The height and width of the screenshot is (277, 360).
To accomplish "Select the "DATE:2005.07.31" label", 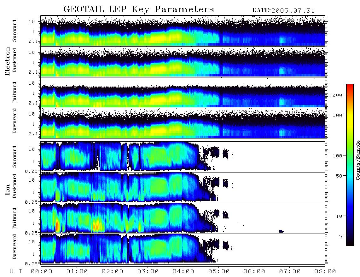I will [283, 11].
